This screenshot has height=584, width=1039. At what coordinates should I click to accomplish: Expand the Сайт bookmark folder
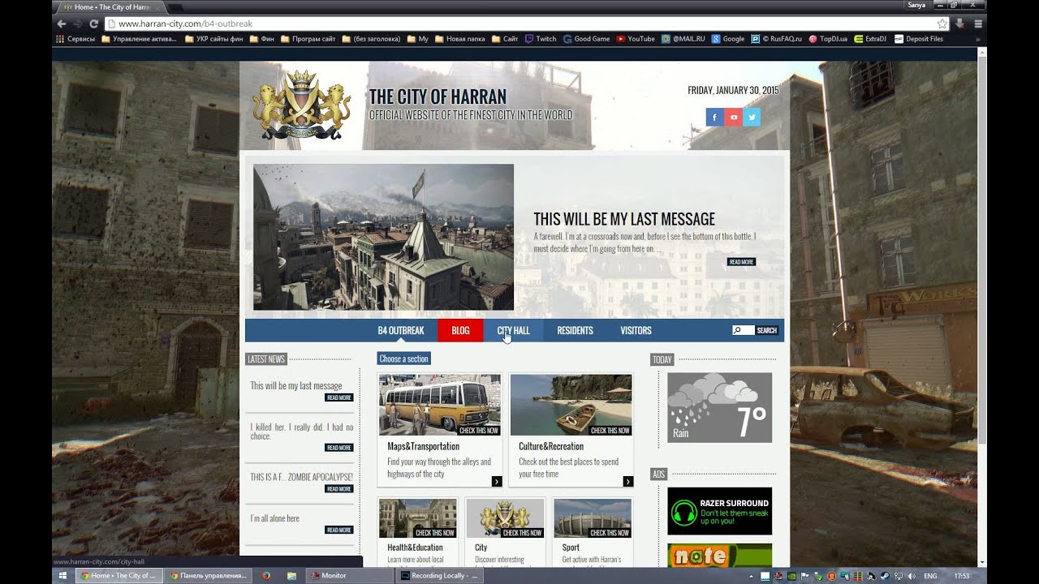point(505,39)
